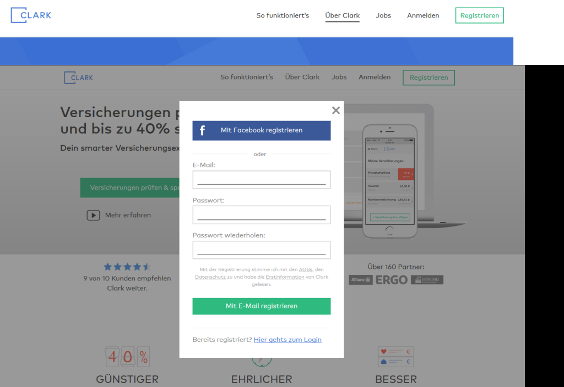Click the Allianz partner logo
Screen dimensions: 564x387
[361, 280]
